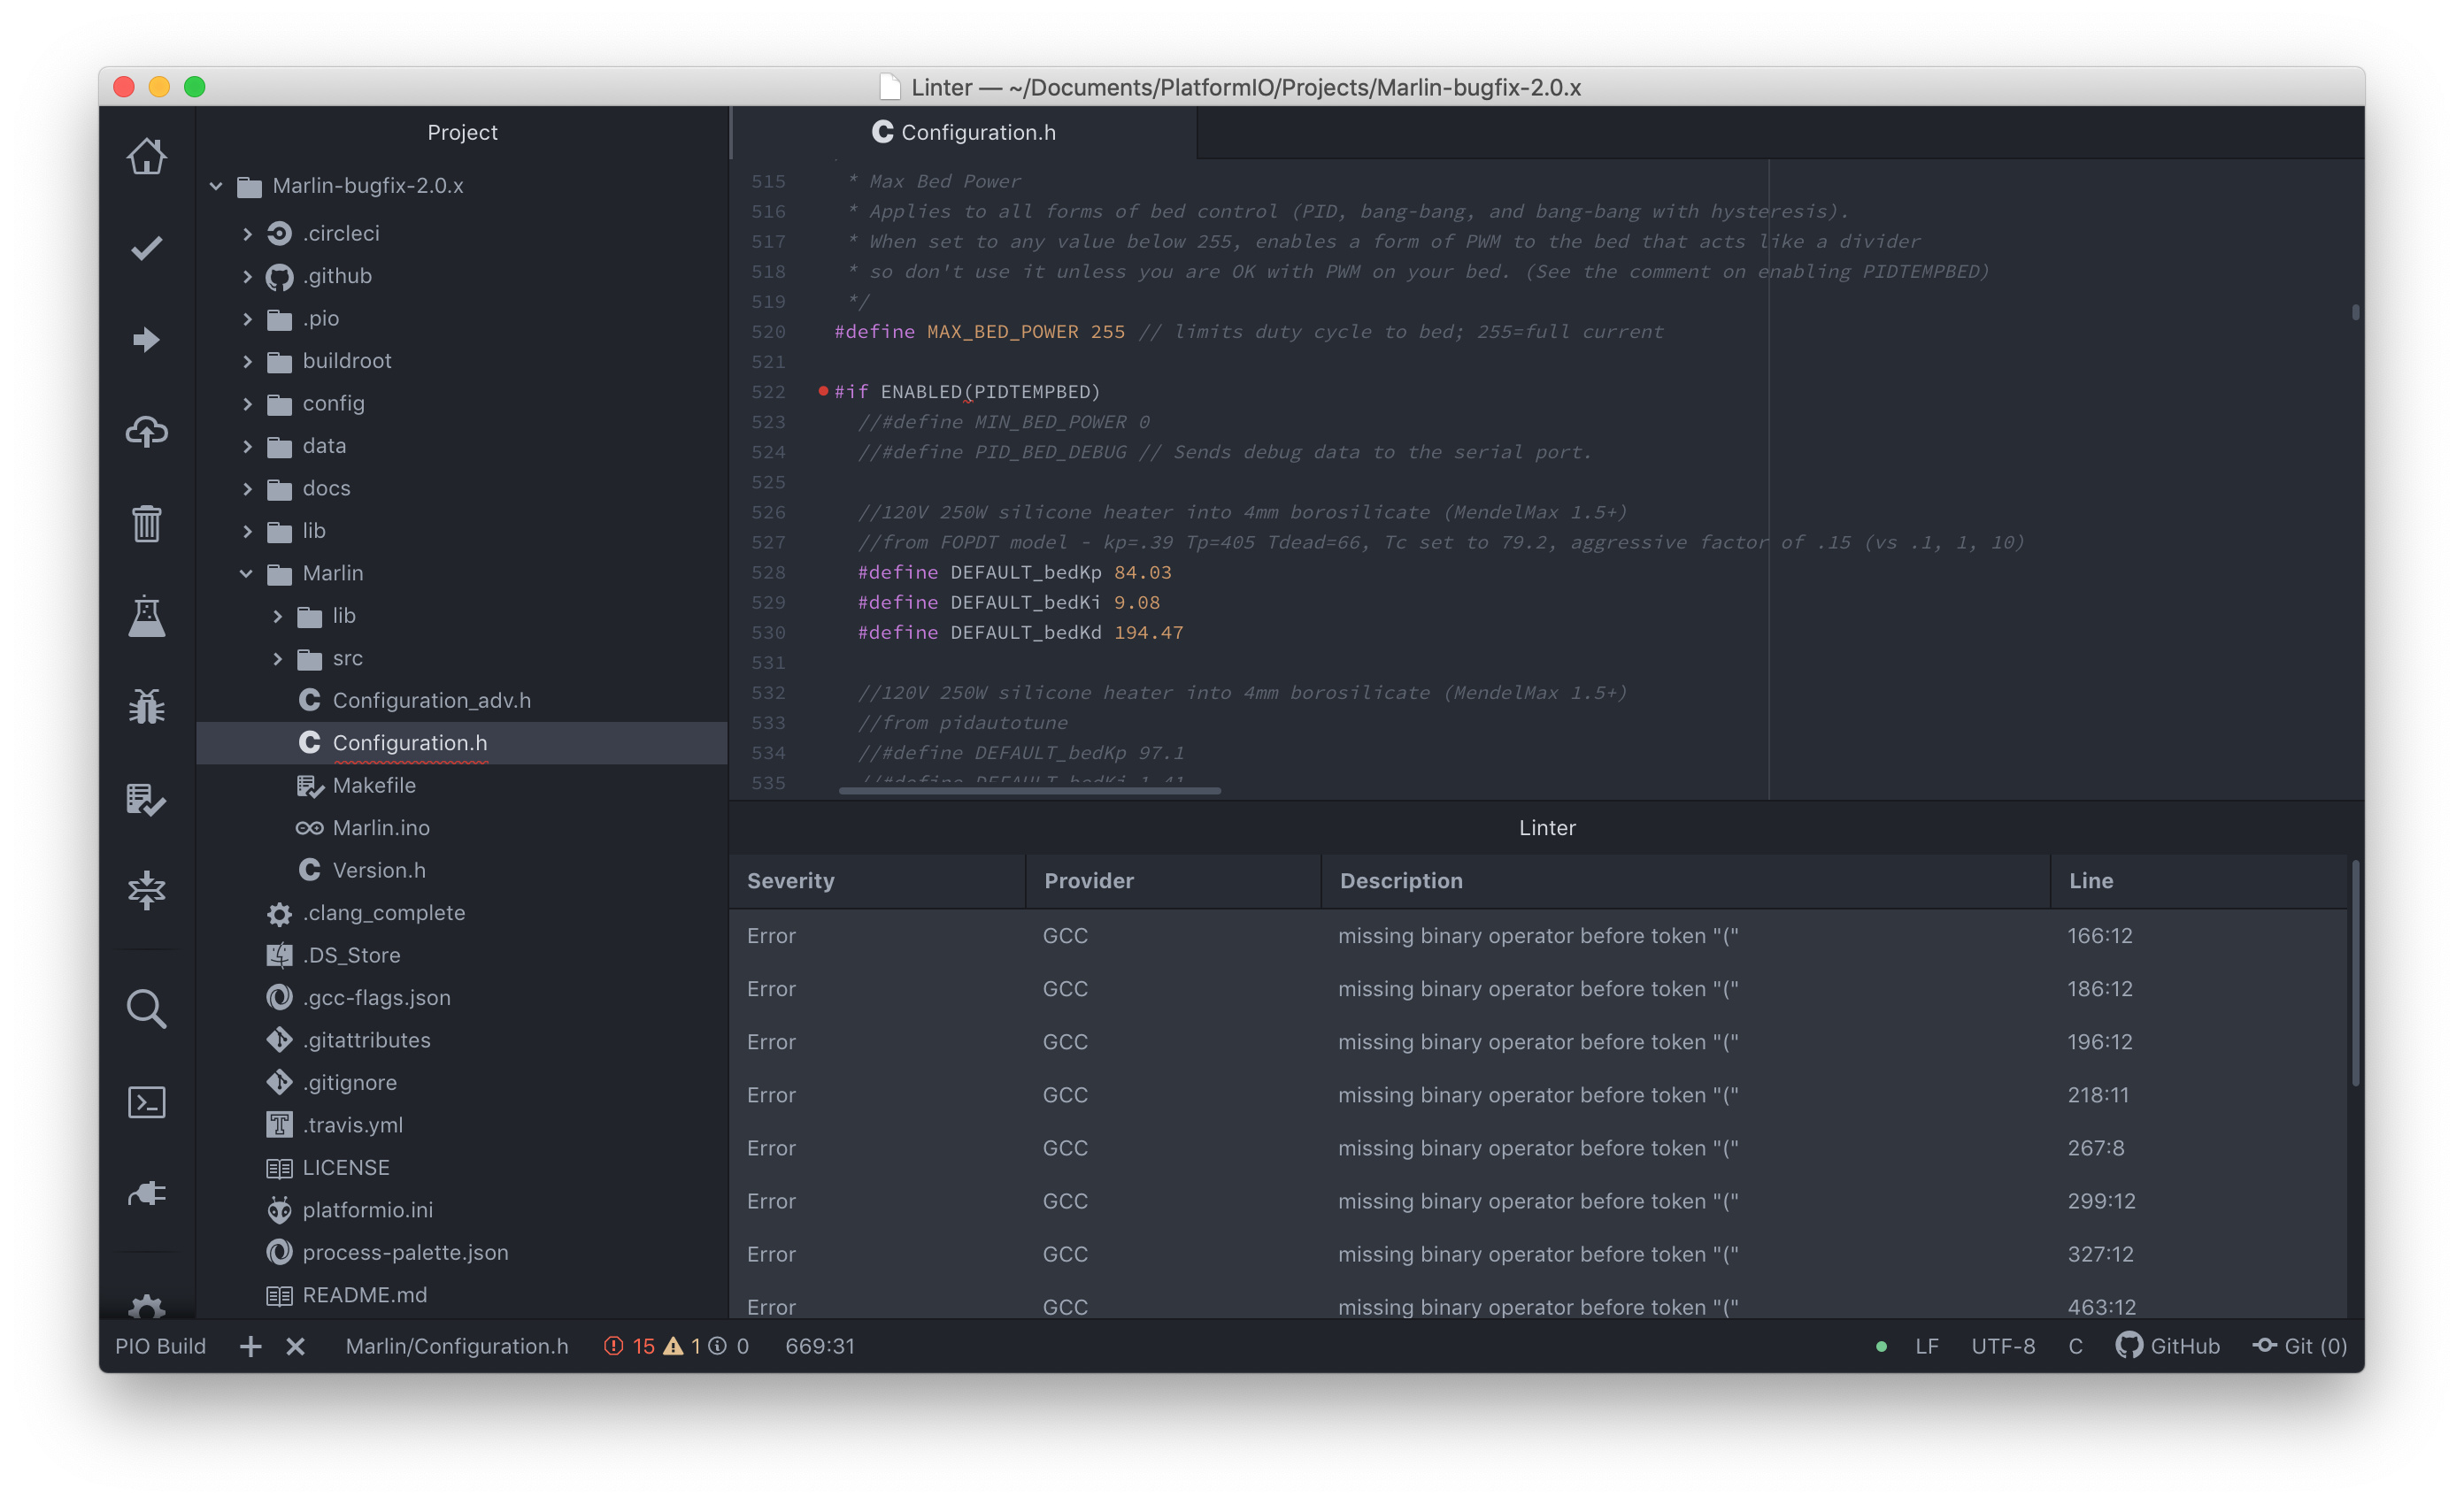This screenshot has width=2464, height=1504.
Task: Open the Serial Monitor plug icon
Action: pos(147,1193)
